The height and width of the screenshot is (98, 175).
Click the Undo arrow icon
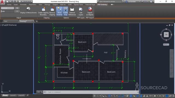(23, 2)
